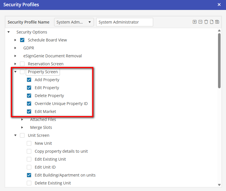226x191 pixels.
Task: Toggle the Delete Property checkbox
Action: click(29, 96)
